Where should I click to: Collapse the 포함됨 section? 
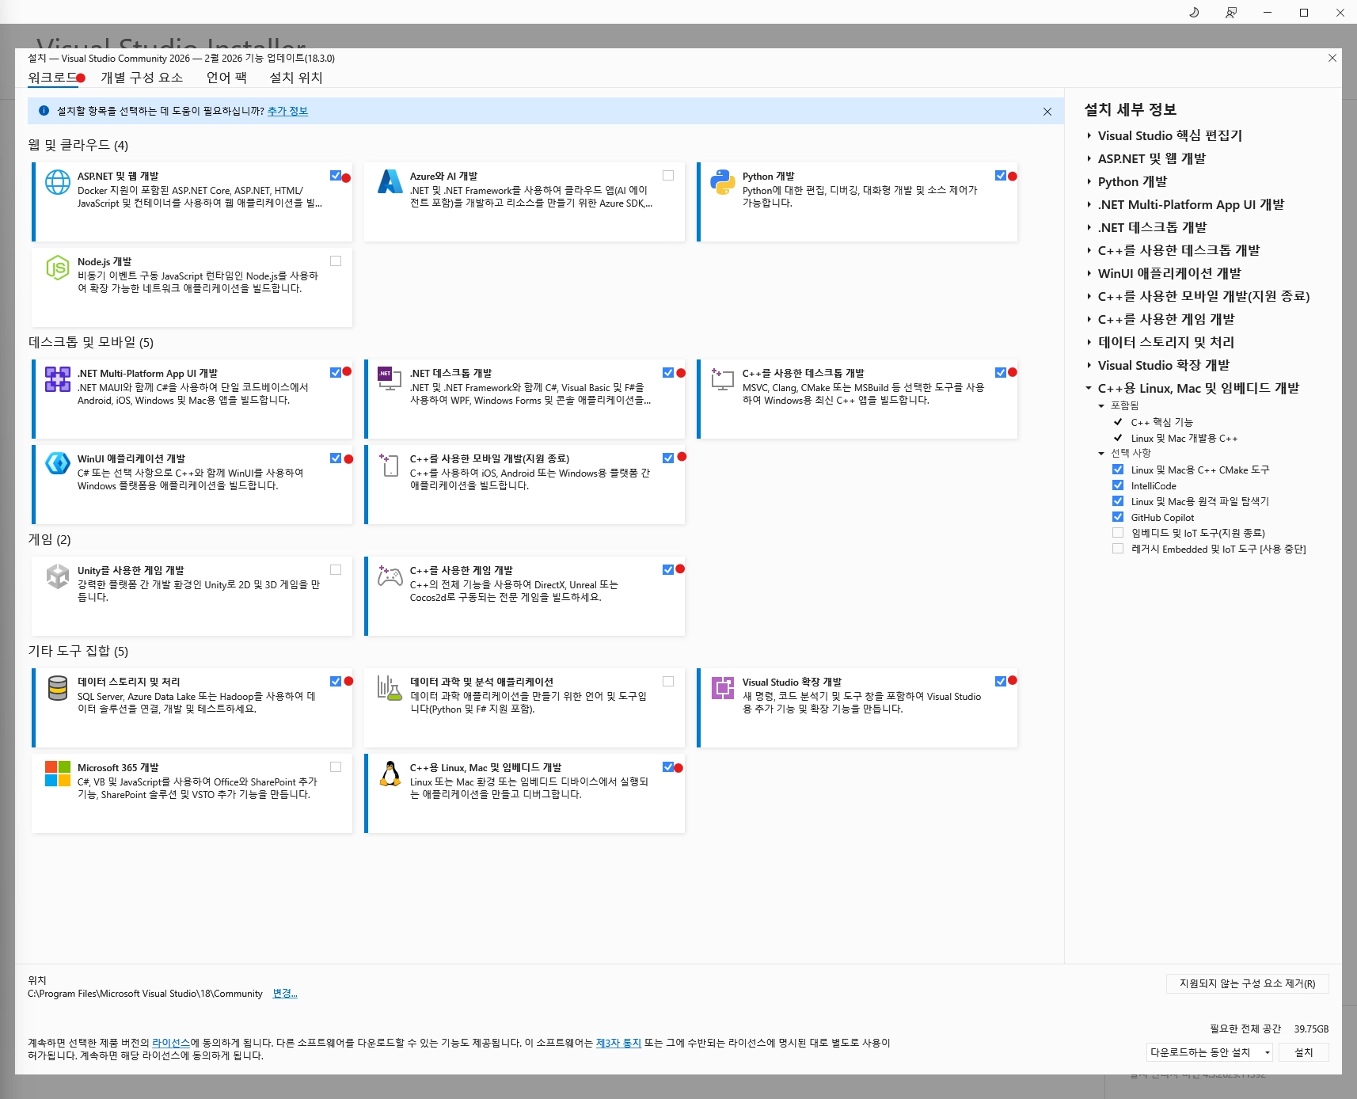tap(1101, 406)
